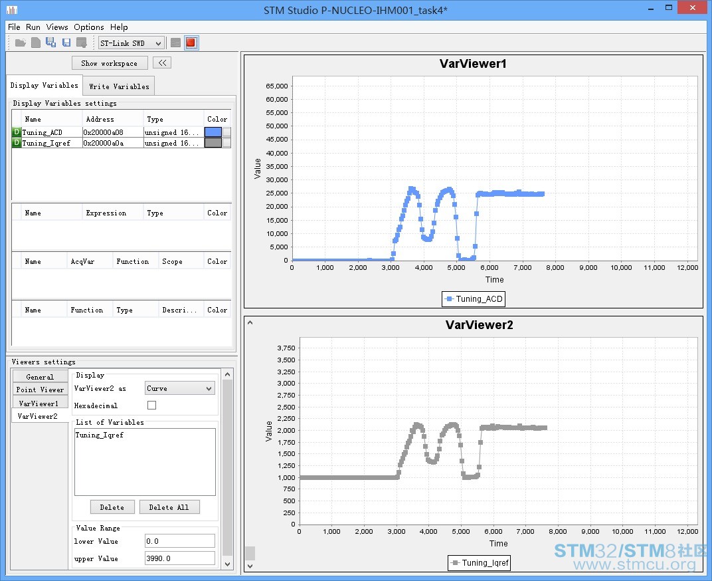Image resolution: width=712 pixels, height=581 pixels.
Task: Click the Show workspace button
Action: coord(110,63)
